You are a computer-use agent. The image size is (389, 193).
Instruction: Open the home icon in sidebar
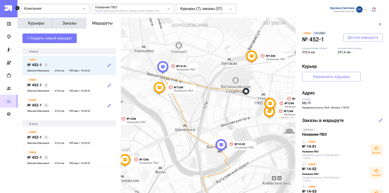coord(9,114)
